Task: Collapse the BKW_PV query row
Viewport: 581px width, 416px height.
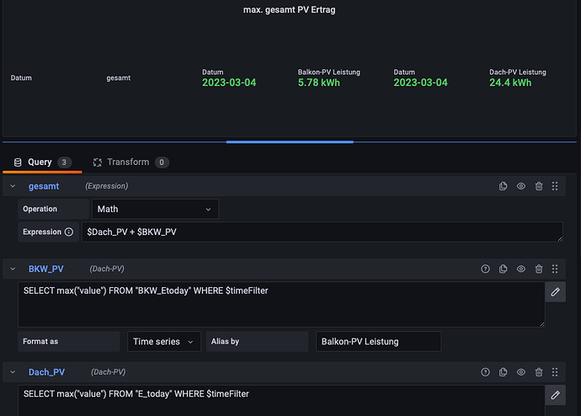Action: (x=13, y=269)
